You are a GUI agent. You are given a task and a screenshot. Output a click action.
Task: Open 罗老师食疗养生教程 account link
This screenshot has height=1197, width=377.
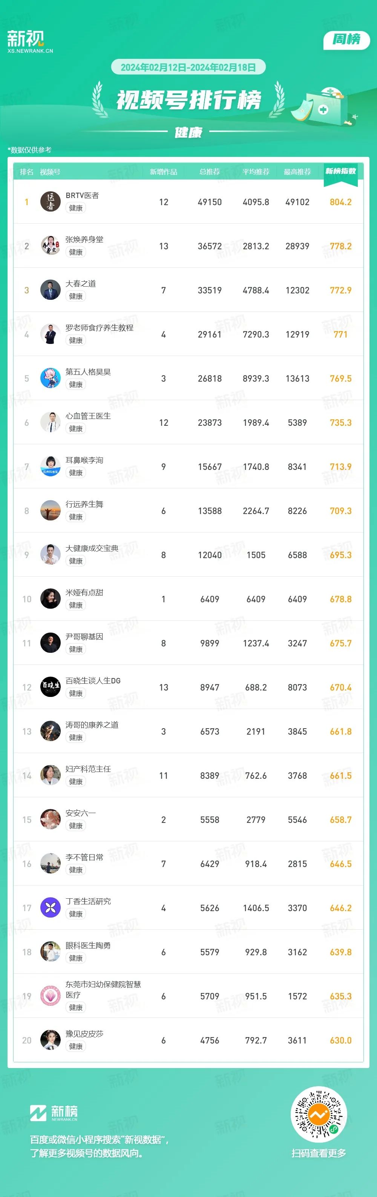100,328
